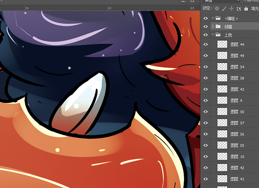Select the 线稿 group name
The height and width of the screenshot is (188, 259).
click(228, 26)
